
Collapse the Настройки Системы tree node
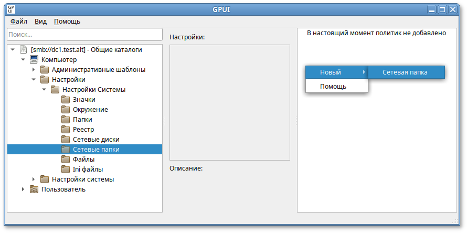point(44,90)
